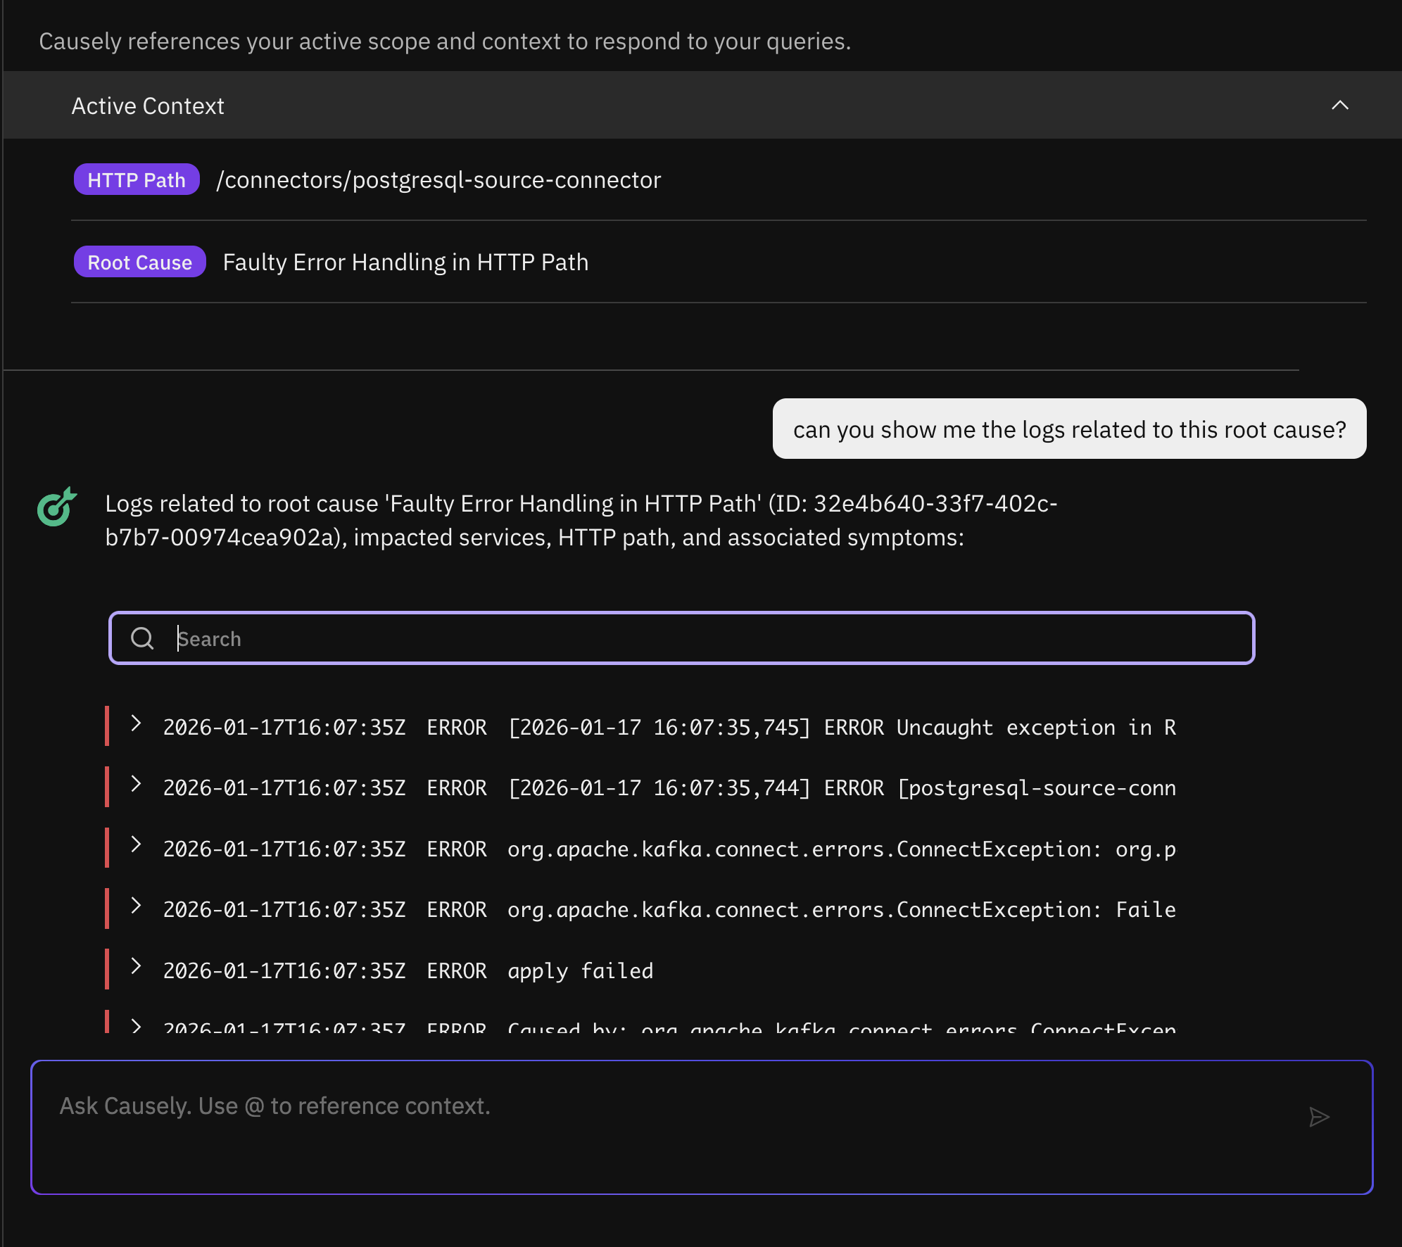Click the send message arrow icon
The height and width of the screenshot is (1247, 1402).
[x=1318, y=1117]
